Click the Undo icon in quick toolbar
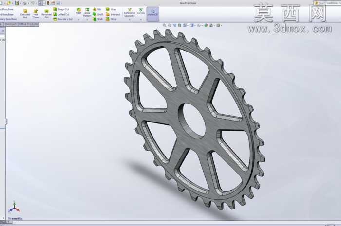This screenshot has width=341, height=226. click(x=33, y=3)
